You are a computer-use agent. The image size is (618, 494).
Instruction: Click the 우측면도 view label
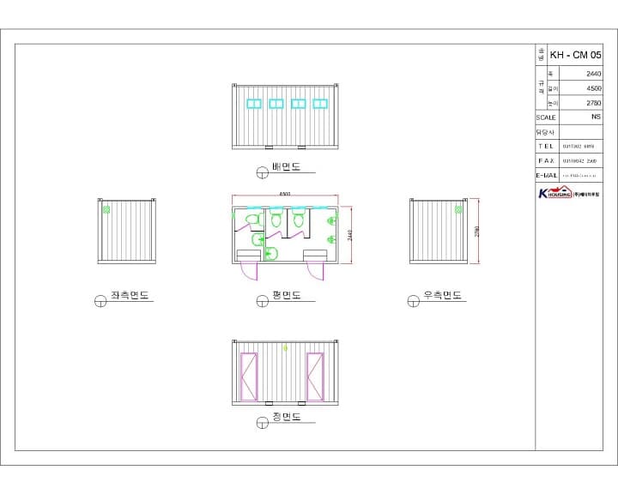(x=442, y=295)
